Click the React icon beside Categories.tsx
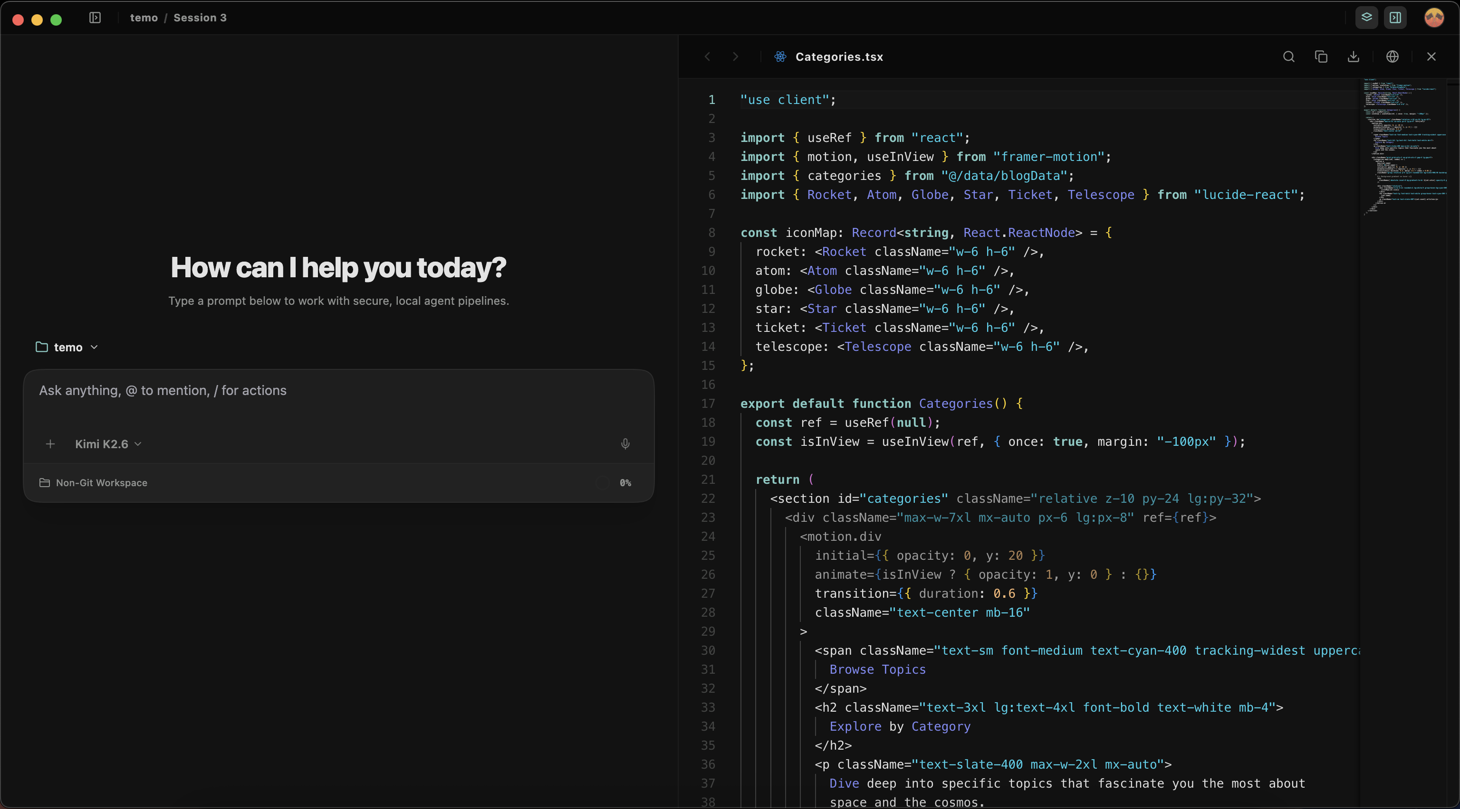The image size is (1460, 809). (780, 56)
